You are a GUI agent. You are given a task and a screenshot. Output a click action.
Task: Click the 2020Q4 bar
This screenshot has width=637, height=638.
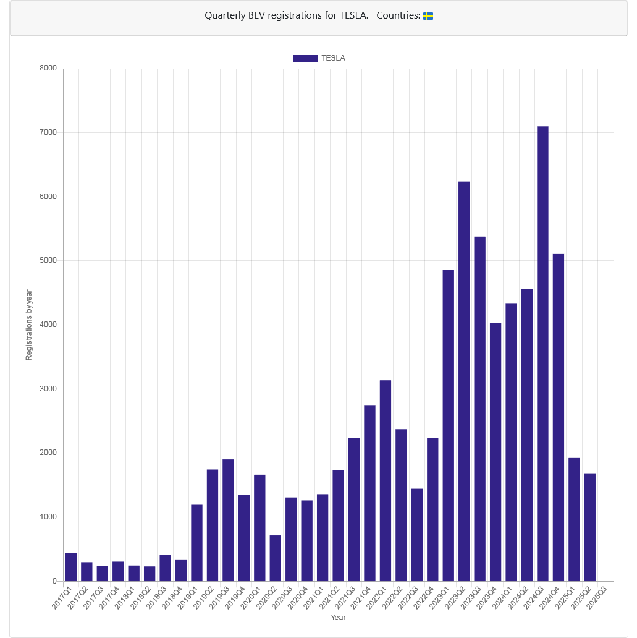[x=306, y=541]
